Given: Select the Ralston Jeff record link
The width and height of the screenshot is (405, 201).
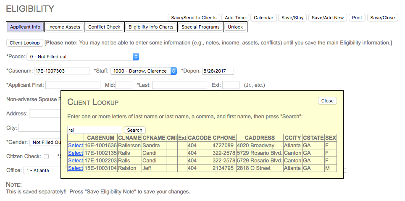Looking at the screenshot, I should tap(75, 168).
